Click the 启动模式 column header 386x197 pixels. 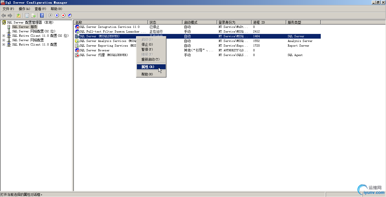pyautogui.click(x=200, y=22)
